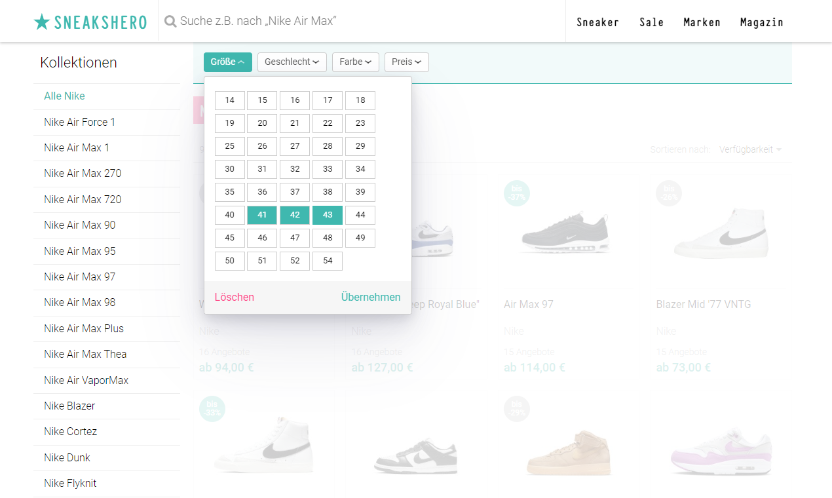
Task: Open the Alle Nike collection
Action: tap(107, 96)
